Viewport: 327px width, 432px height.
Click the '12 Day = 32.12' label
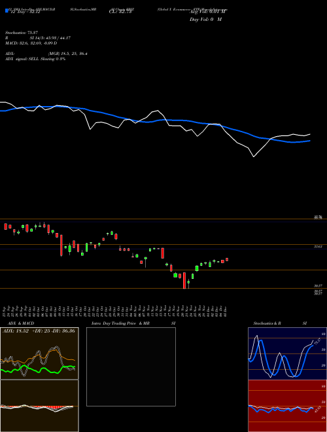pos(24,12)
